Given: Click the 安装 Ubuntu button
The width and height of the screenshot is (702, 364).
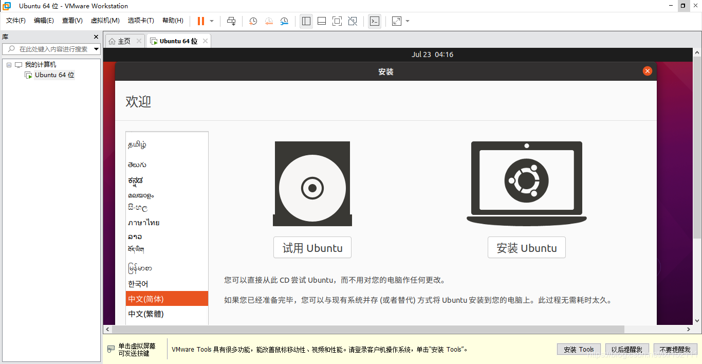Looking at the screenshot, I should tap(527, 248).
